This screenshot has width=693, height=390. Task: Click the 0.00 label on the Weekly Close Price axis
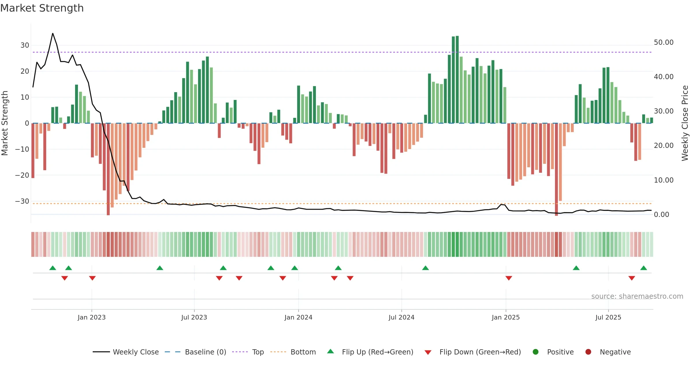[x=661, y=215]
